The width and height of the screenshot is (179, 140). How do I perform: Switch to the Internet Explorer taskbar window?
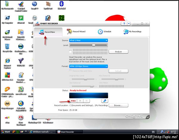(x=41, y=132)
